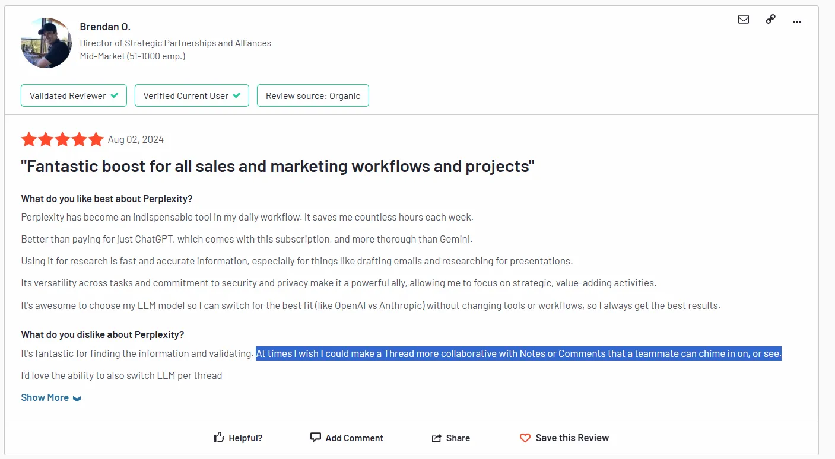Viewport: 835px width, 459px height.
Task: Click the speech bubble comment icon
Action: [x=316, y=438]
